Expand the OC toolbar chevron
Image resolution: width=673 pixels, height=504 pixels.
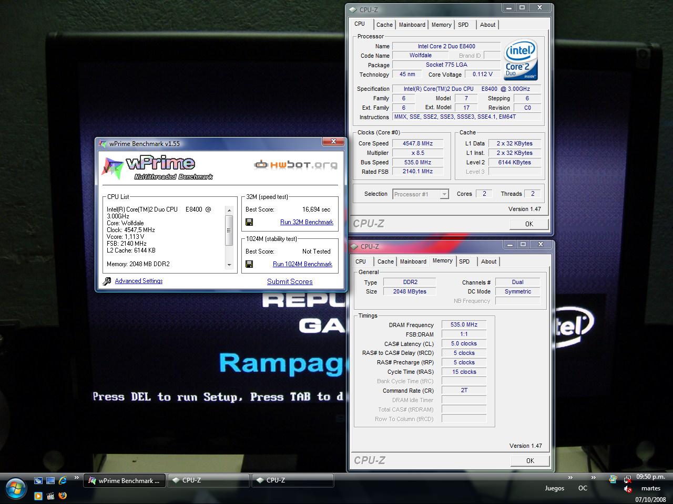click(594, 478)
